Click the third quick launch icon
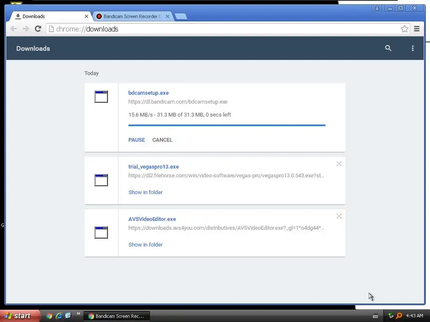430x322 pixels. [68, 315]
